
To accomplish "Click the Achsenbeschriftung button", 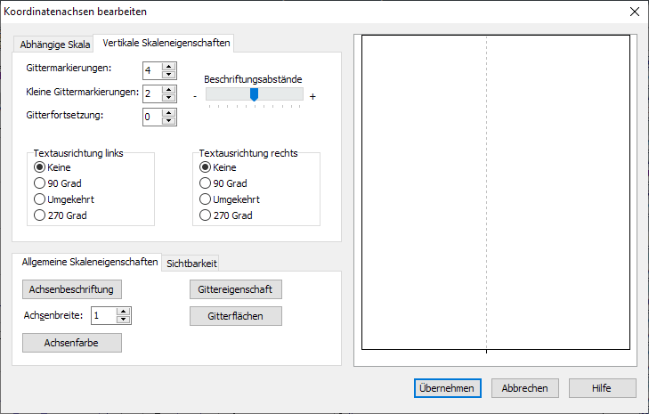I will (71, 289).
